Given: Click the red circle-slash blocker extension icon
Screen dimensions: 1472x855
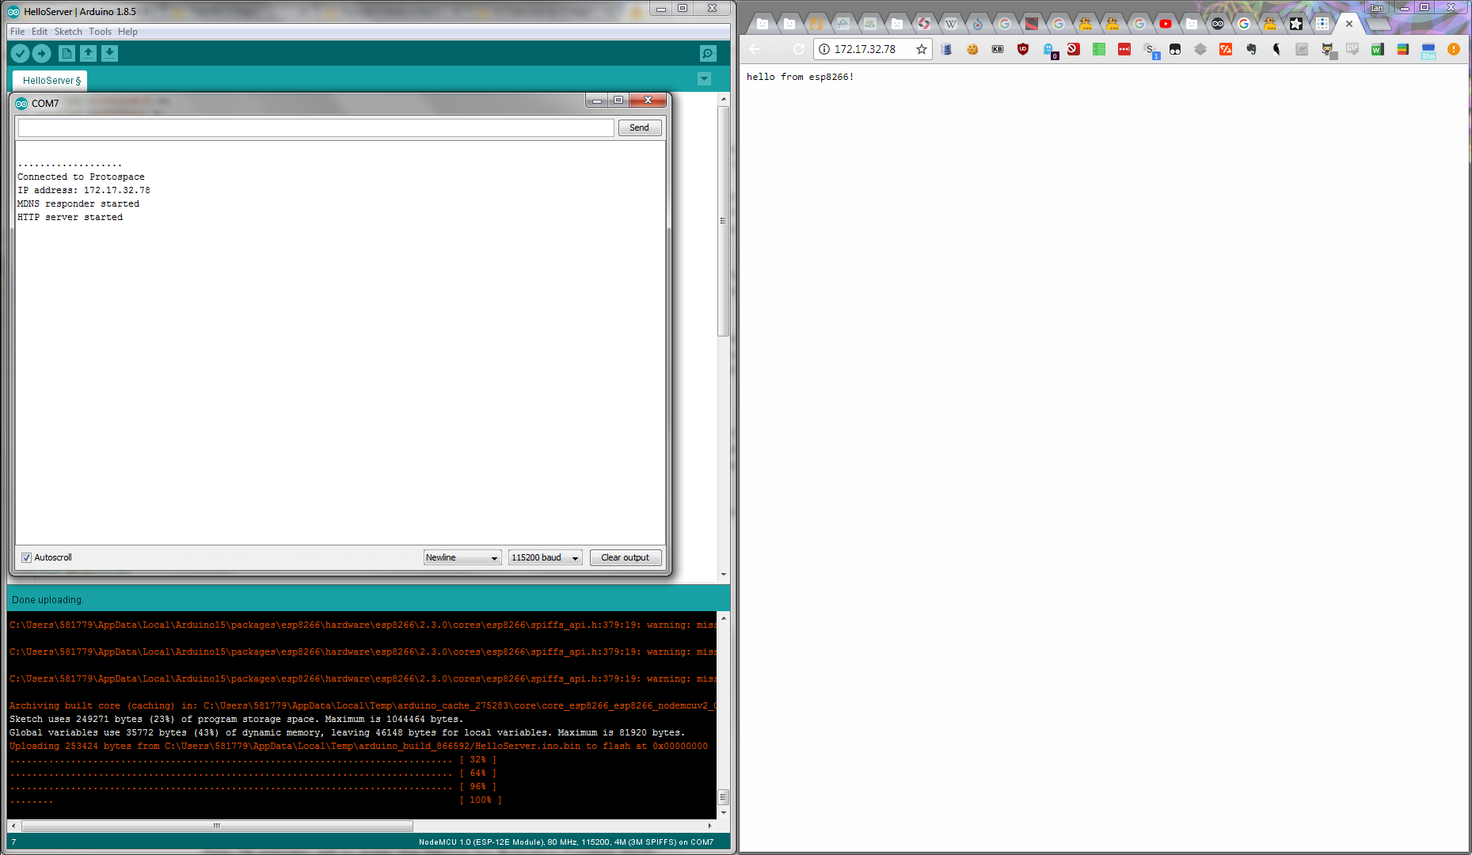Looking at the screenshot, I should (x=1074, y=49).
